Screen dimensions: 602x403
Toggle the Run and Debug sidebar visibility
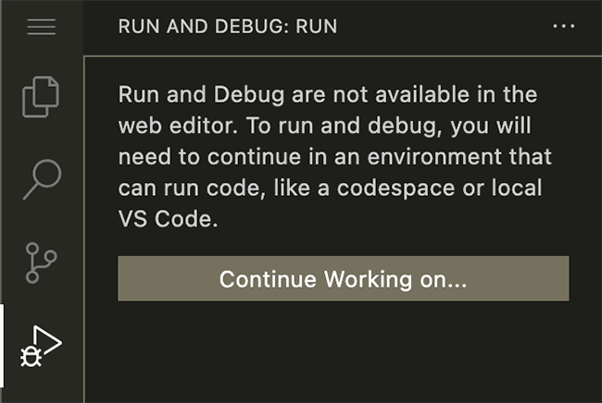tap(41, 347)
